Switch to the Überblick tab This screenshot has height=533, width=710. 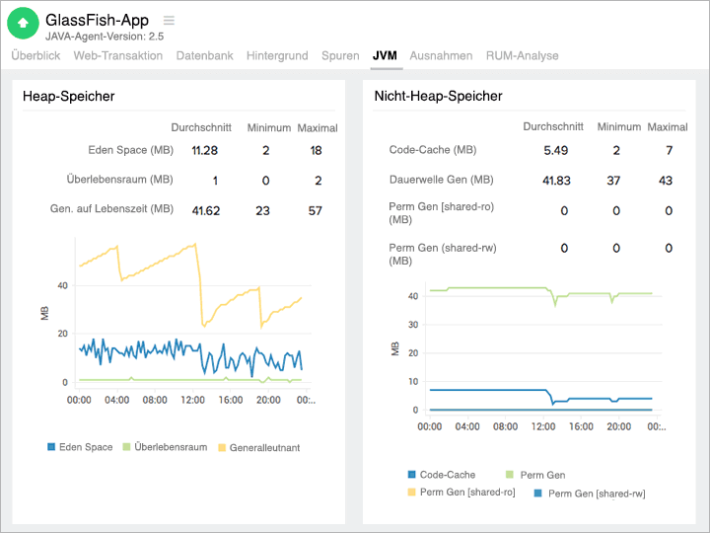click(x=35, y=56)
